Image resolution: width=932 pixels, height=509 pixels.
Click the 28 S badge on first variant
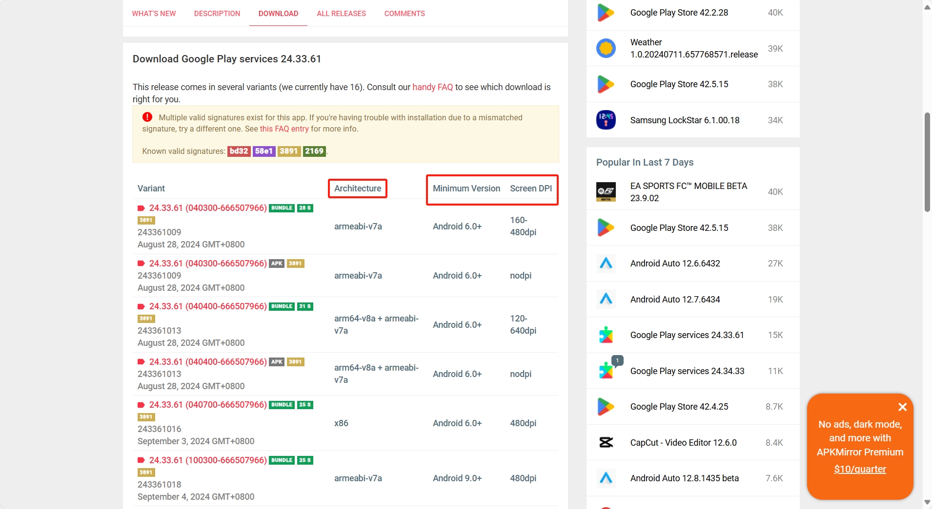coord(305,208)
